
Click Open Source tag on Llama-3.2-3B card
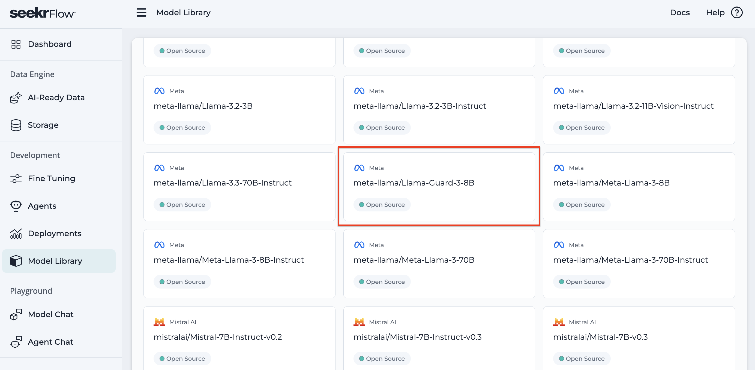(182, 128)
